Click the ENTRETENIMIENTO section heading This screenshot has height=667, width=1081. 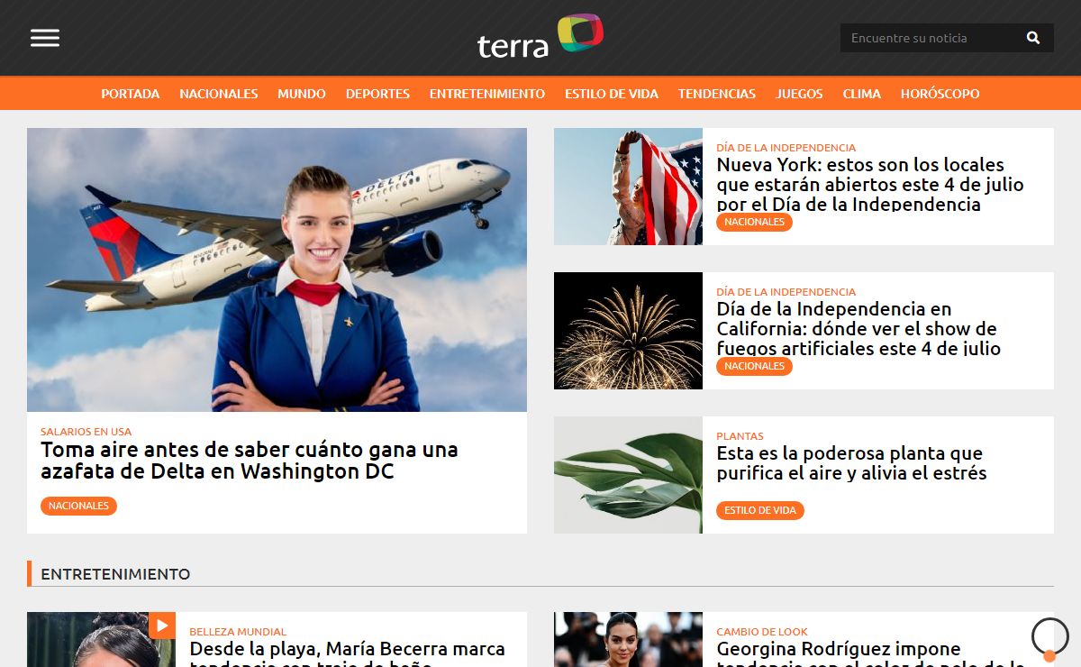115,574
